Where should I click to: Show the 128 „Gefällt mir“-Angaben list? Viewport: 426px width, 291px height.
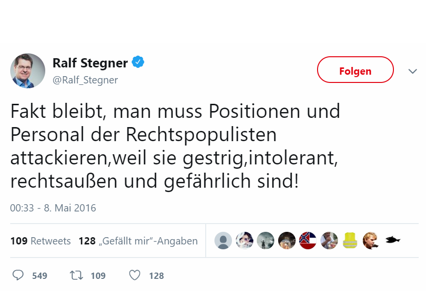pyautogui.click(x=138, y=241)
